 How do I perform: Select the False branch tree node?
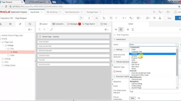tap(12, 55)
